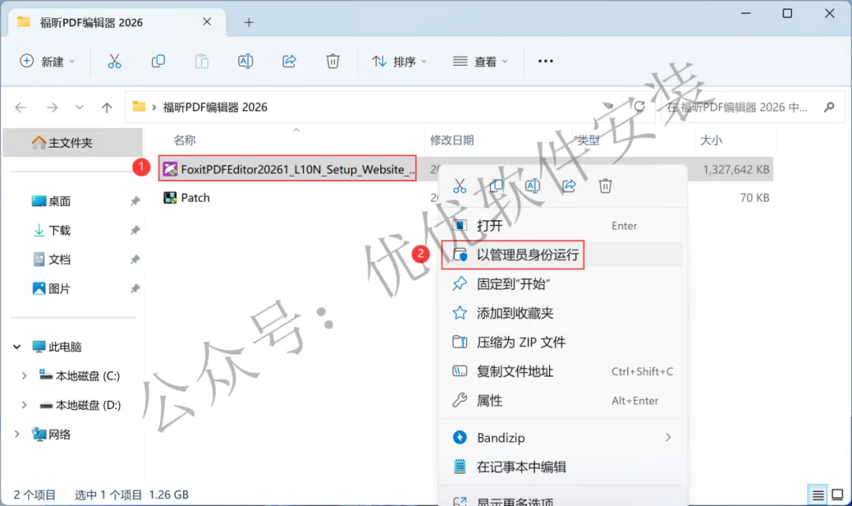Click the Delete trash icon in the toolbar
This screenshot has width=852, height=506.
[333, 62]
